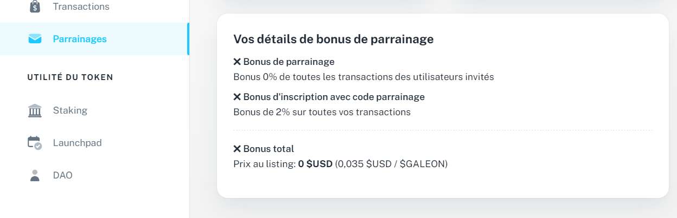Select the Bonus de parrainage title text
This screenshot has height=218, width=677.
point(289,62)
